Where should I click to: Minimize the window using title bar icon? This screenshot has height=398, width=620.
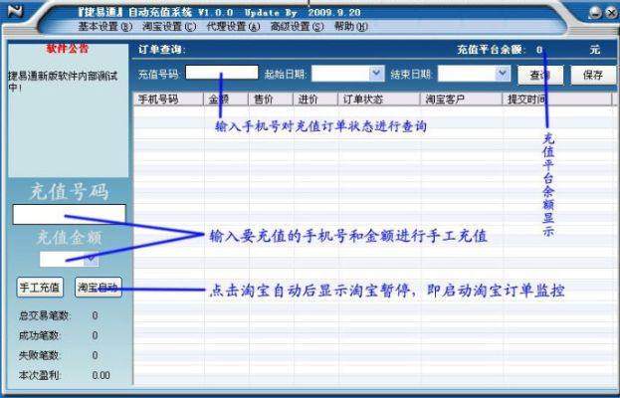(x=594, y=13)
